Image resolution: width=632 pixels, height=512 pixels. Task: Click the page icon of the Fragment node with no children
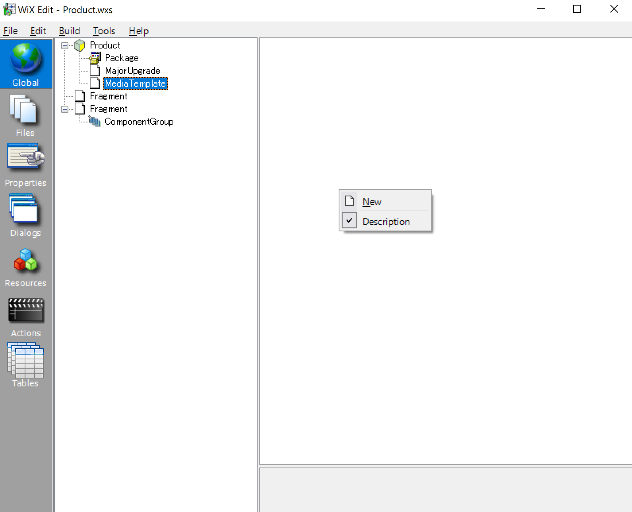tap(80, 96)
